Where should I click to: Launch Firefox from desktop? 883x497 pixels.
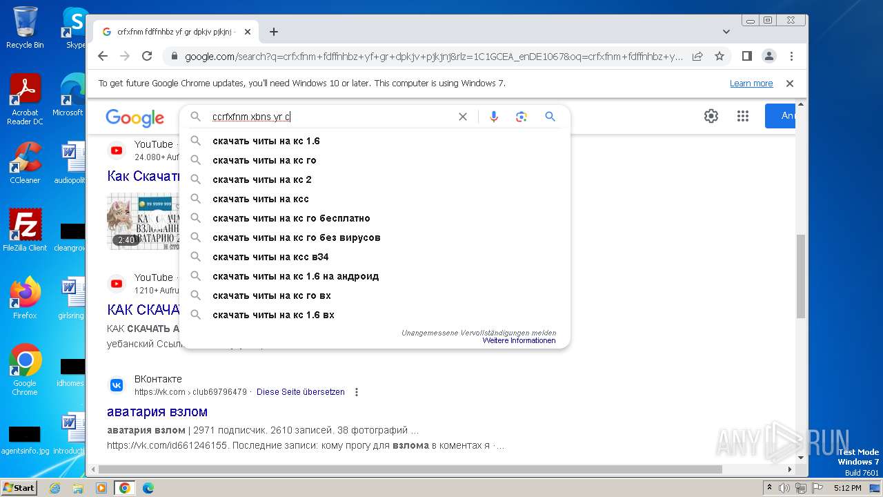point(25,298)
